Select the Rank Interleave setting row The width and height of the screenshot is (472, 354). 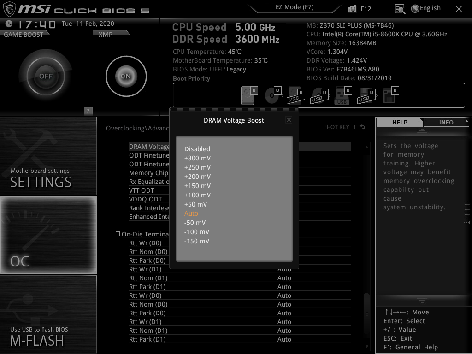tap(240, 208)
